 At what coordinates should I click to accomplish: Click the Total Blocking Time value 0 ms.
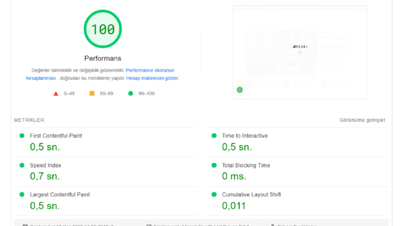234,176
